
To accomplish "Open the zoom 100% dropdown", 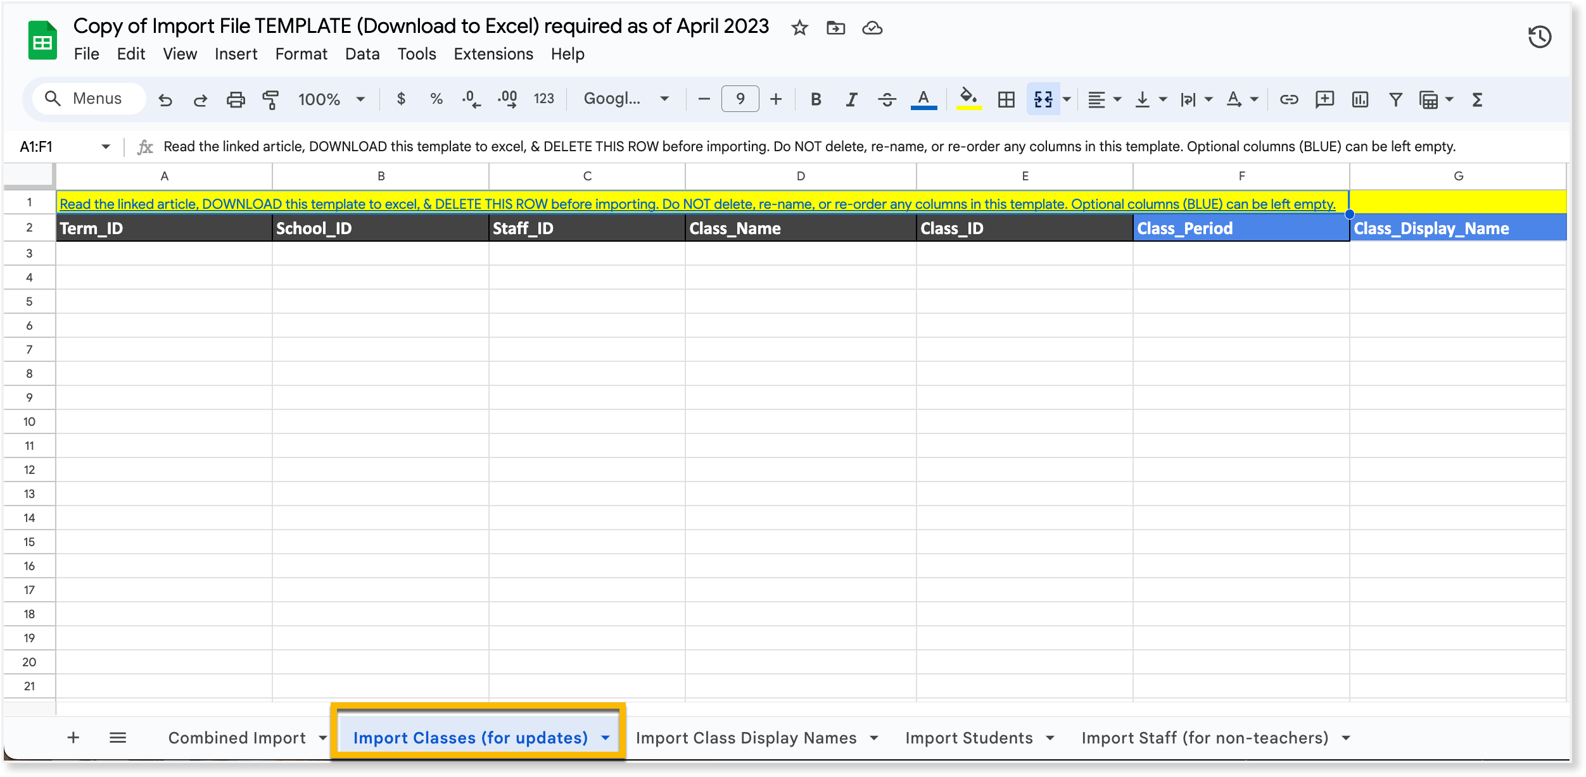I will (x=331, y=99).
